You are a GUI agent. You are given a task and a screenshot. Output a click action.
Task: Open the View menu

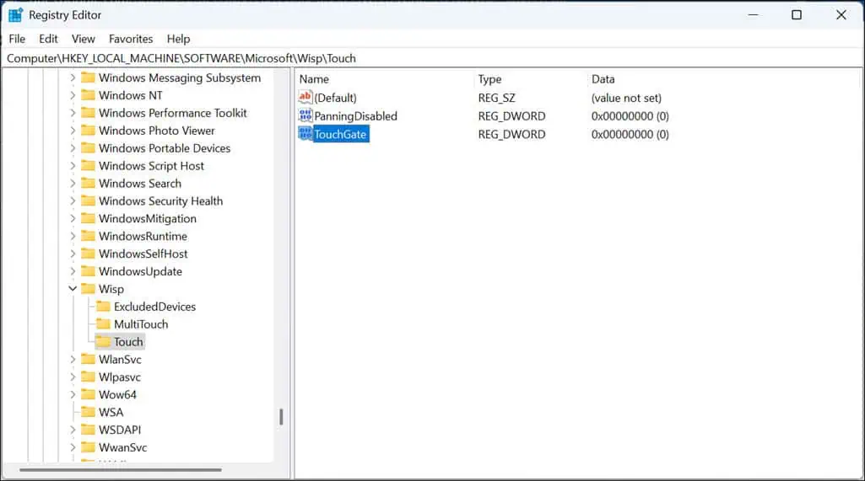click(84, 39)
